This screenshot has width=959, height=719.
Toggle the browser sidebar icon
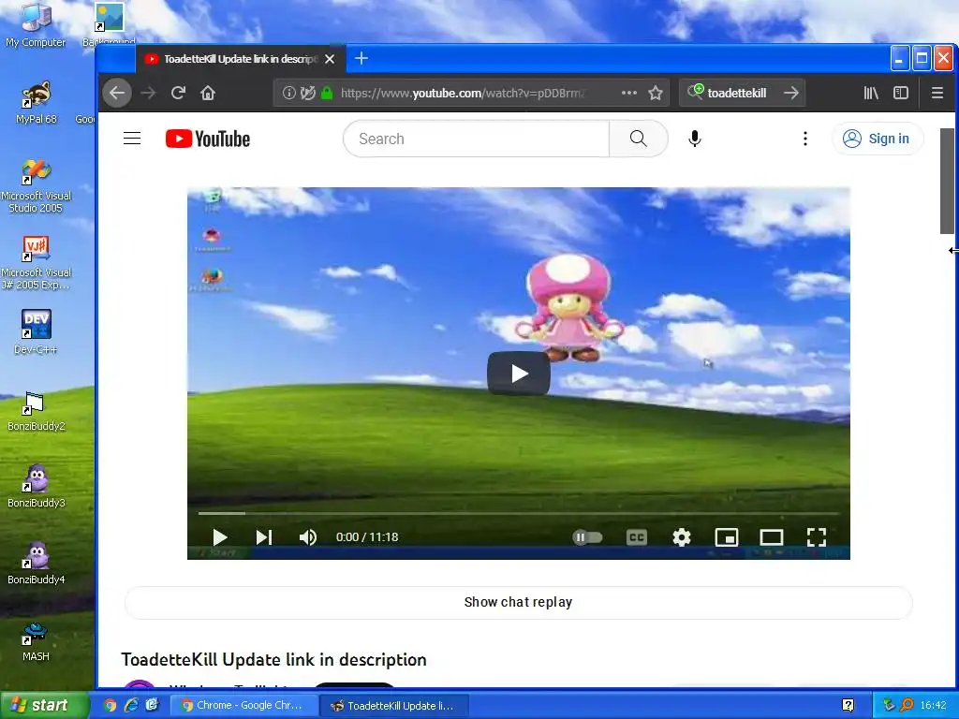901,93
